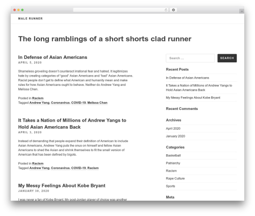Click the 'Meta' sidebar heading
The image size is (255, 216).
pyautogui.click(x=170, y=197)
